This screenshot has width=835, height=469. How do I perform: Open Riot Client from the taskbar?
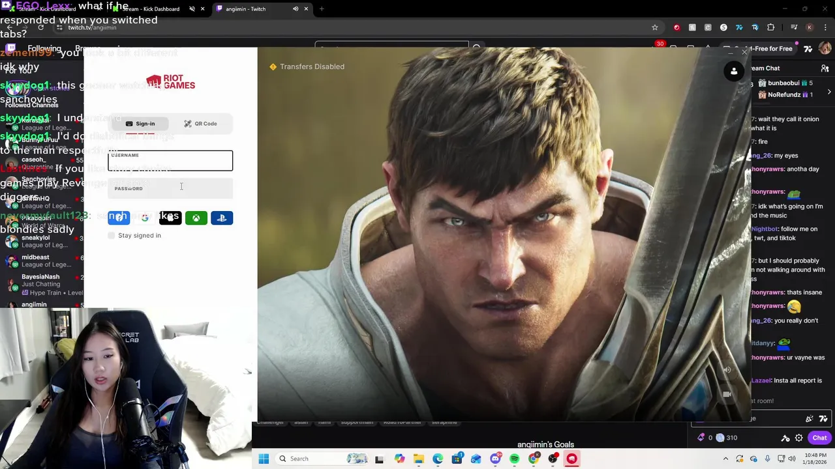point(572,459)
